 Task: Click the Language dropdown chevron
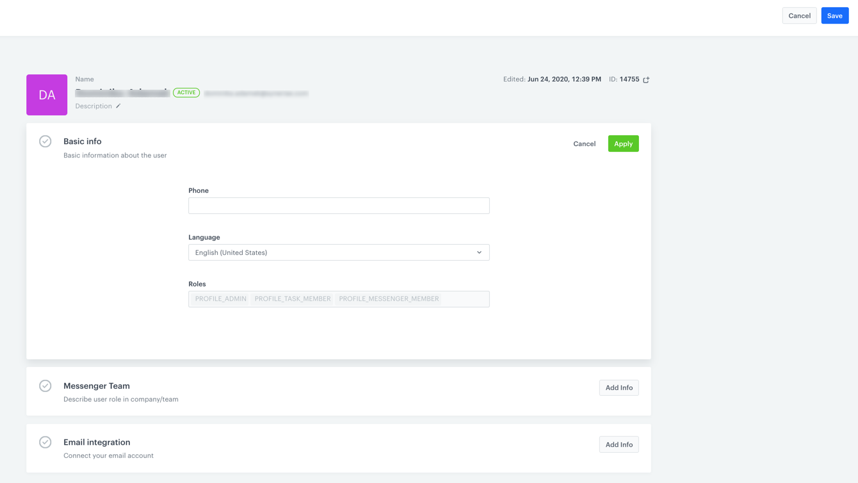(x=479, y=252)
